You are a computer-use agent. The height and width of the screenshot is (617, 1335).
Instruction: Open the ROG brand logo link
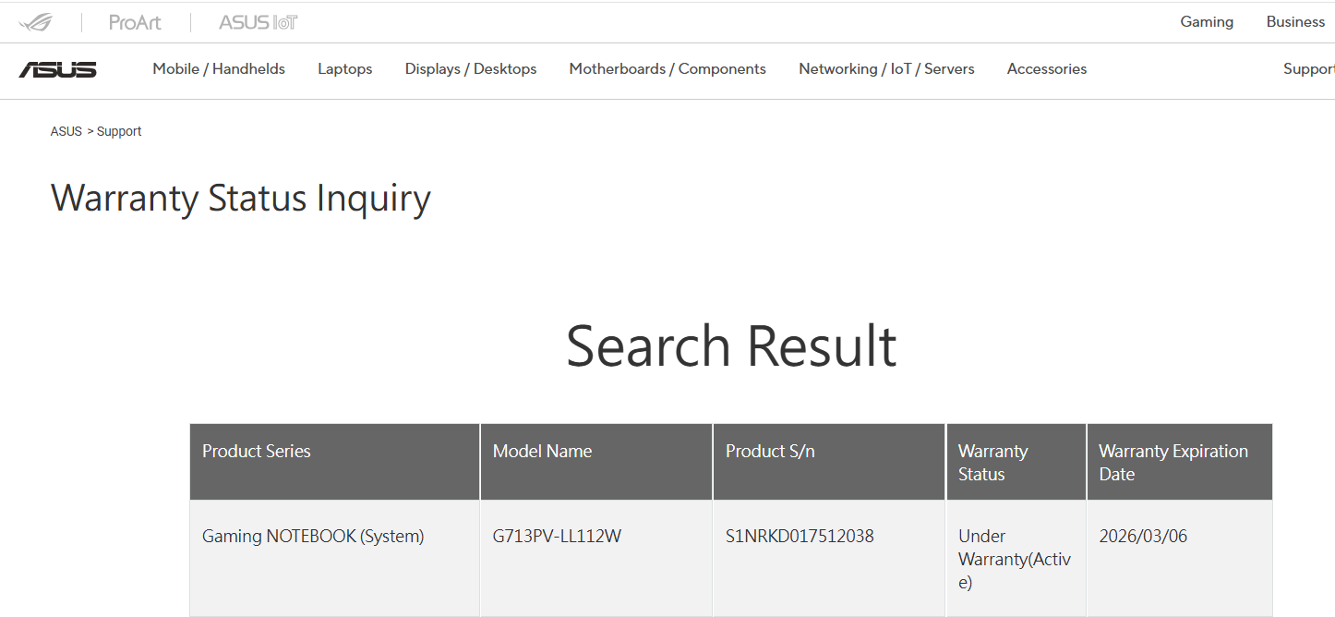pos(36,22)
